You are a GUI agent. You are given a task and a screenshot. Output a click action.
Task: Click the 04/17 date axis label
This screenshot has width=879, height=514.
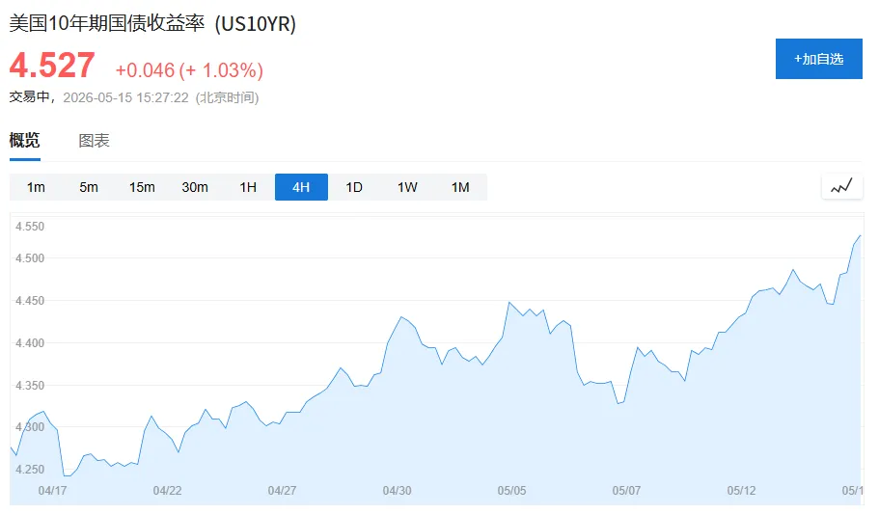point(53,491)
